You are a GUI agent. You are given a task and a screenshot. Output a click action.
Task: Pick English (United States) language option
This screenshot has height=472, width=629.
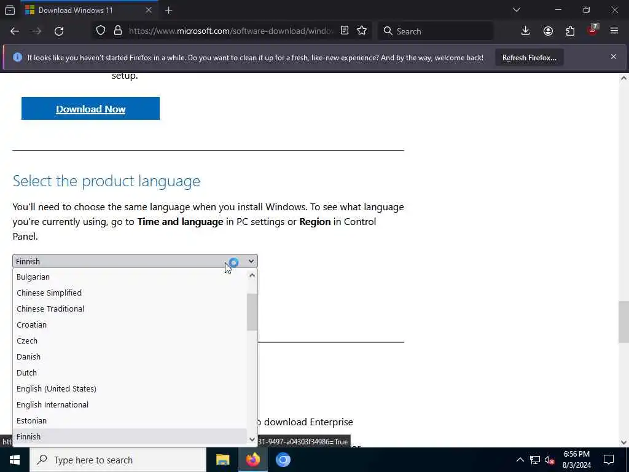coord(130,389)
